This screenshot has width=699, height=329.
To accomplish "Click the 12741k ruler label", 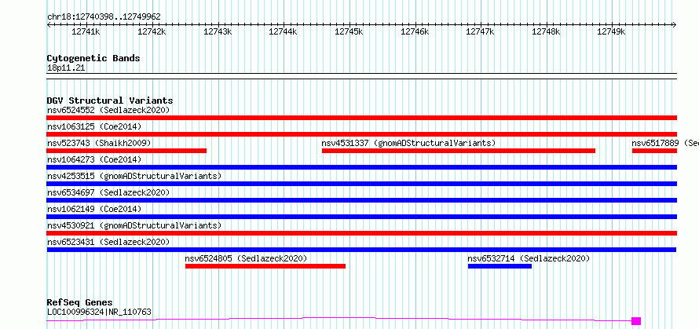I will click(x=86, y=32).
